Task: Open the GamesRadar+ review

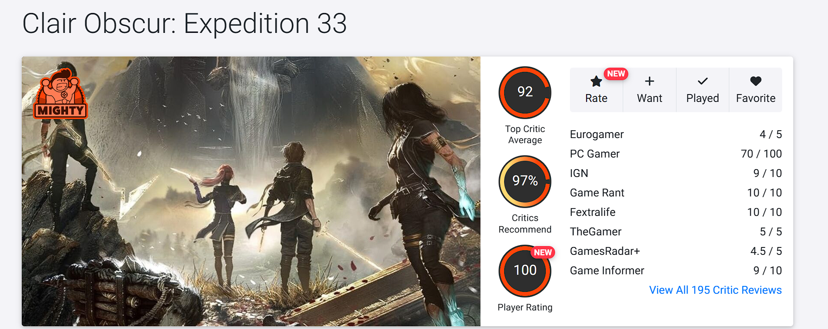Action: click(605, 251)
